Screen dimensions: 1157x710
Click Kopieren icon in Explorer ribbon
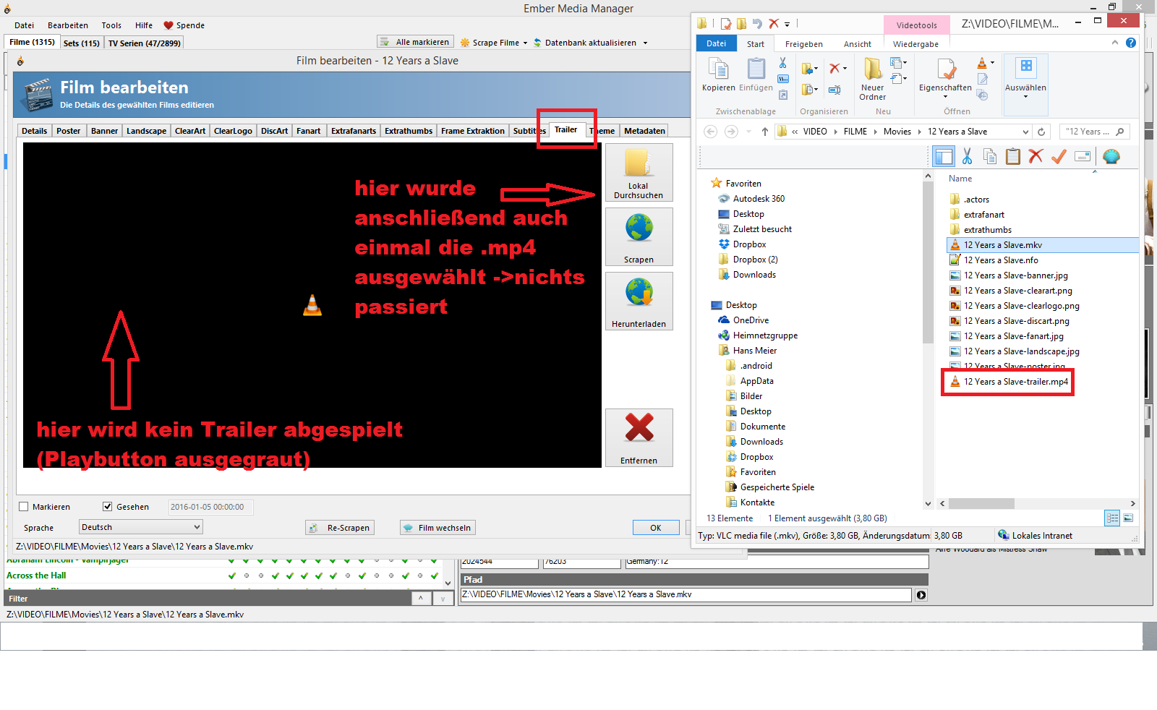(x=718, y=69)
